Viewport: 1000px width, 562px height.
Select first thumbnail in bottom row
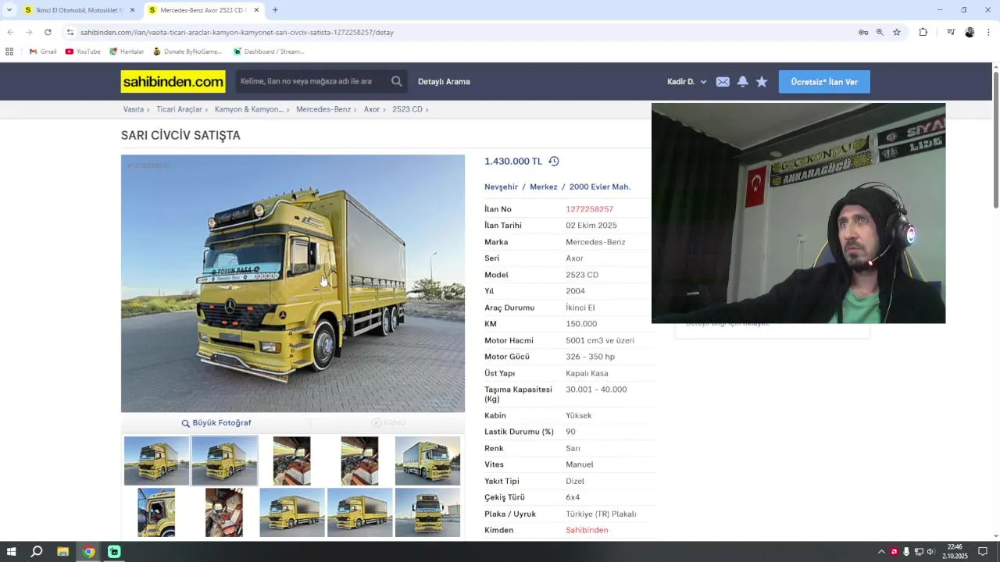coord(156,513)
